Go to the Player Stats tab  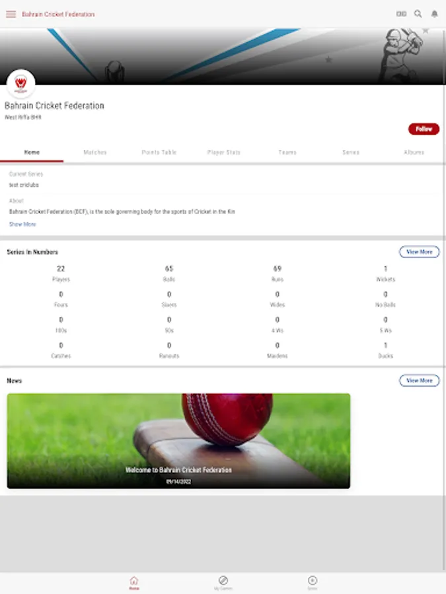pos(223,152)
